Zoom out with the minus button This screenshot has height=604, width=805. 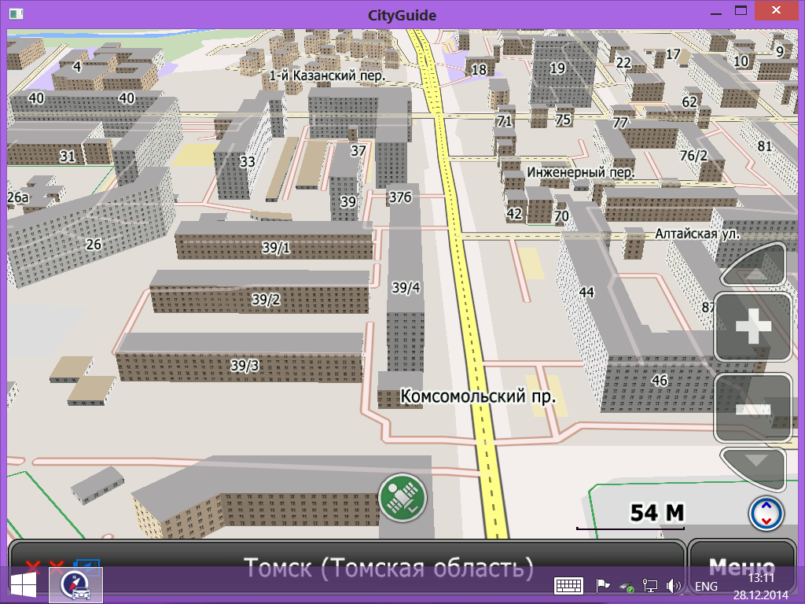[753, 408]
